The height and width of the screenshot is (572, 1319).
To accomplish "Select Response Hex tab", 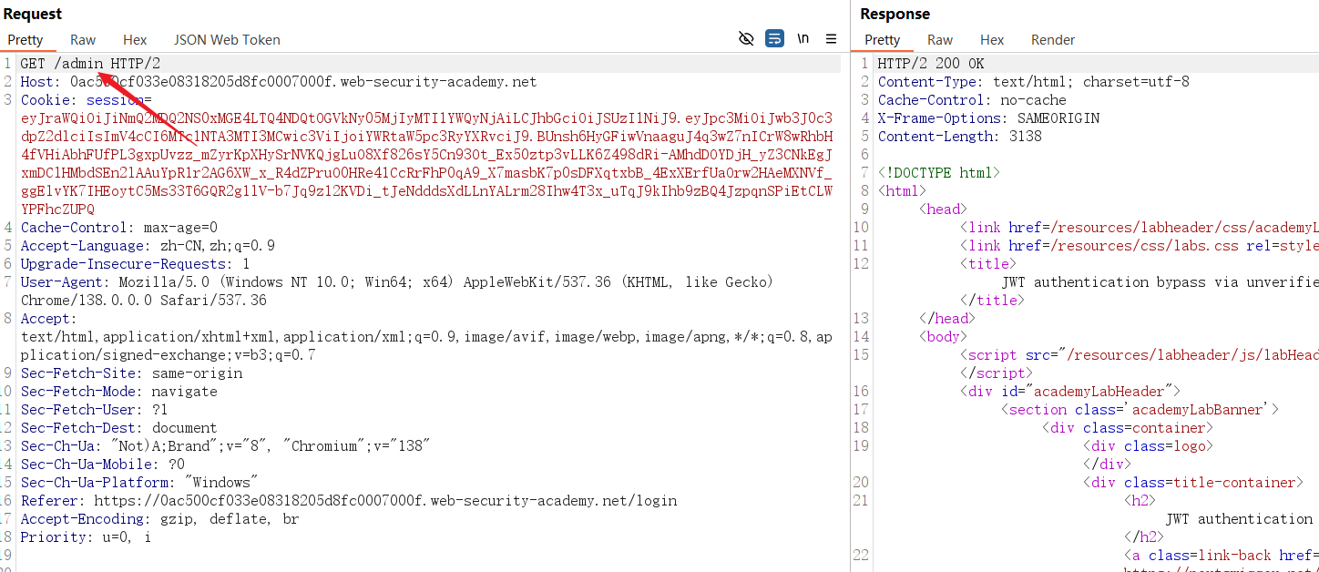I will (x=992, y=39).
